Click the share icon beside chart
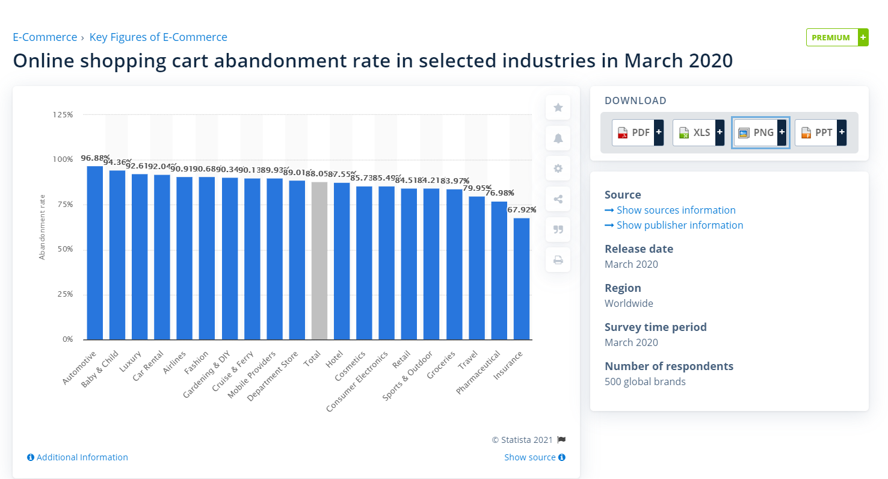The height and width of the screenshot is (479, 888). [x=558, y=199]
